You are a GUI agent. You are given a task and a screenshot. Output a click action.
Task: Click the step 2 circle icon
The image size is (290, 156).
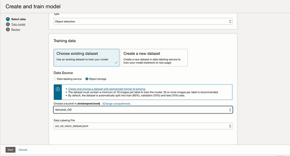[8, 24]
